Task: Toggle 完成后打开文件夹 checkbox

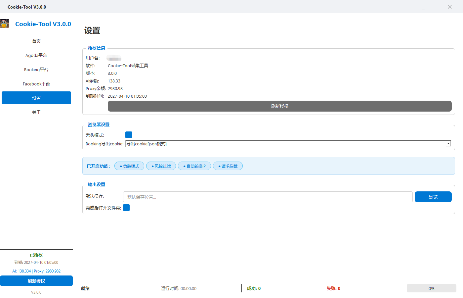Action: click(126, 208)
